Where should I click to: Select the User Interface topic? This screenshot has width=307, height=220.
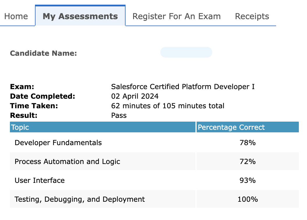point(40,181)
